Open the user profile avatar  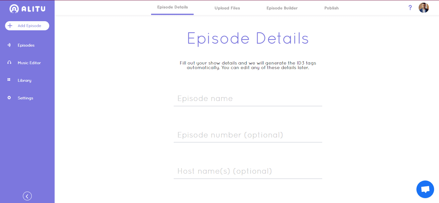point(424,7)
